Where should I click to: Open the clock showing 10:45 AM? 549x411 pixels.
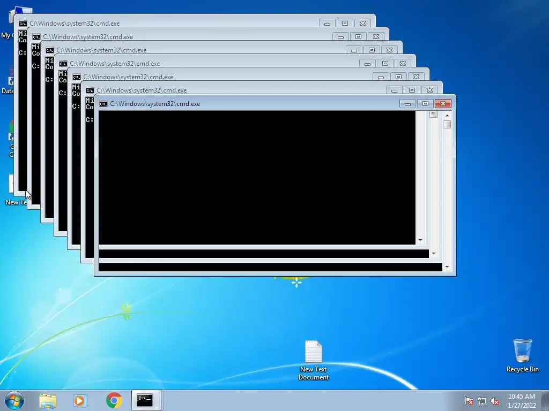[522, 401]
